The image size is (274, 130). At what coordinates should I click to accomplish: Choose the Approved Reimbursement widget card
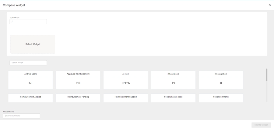click(78, 80)
